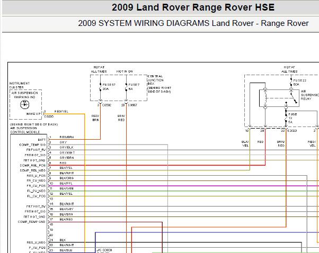The height and width of the screenshot is (253, 319).
Task: Click the 'BLK/ORG' wire label at pin 9
Action: click(67, 178)
